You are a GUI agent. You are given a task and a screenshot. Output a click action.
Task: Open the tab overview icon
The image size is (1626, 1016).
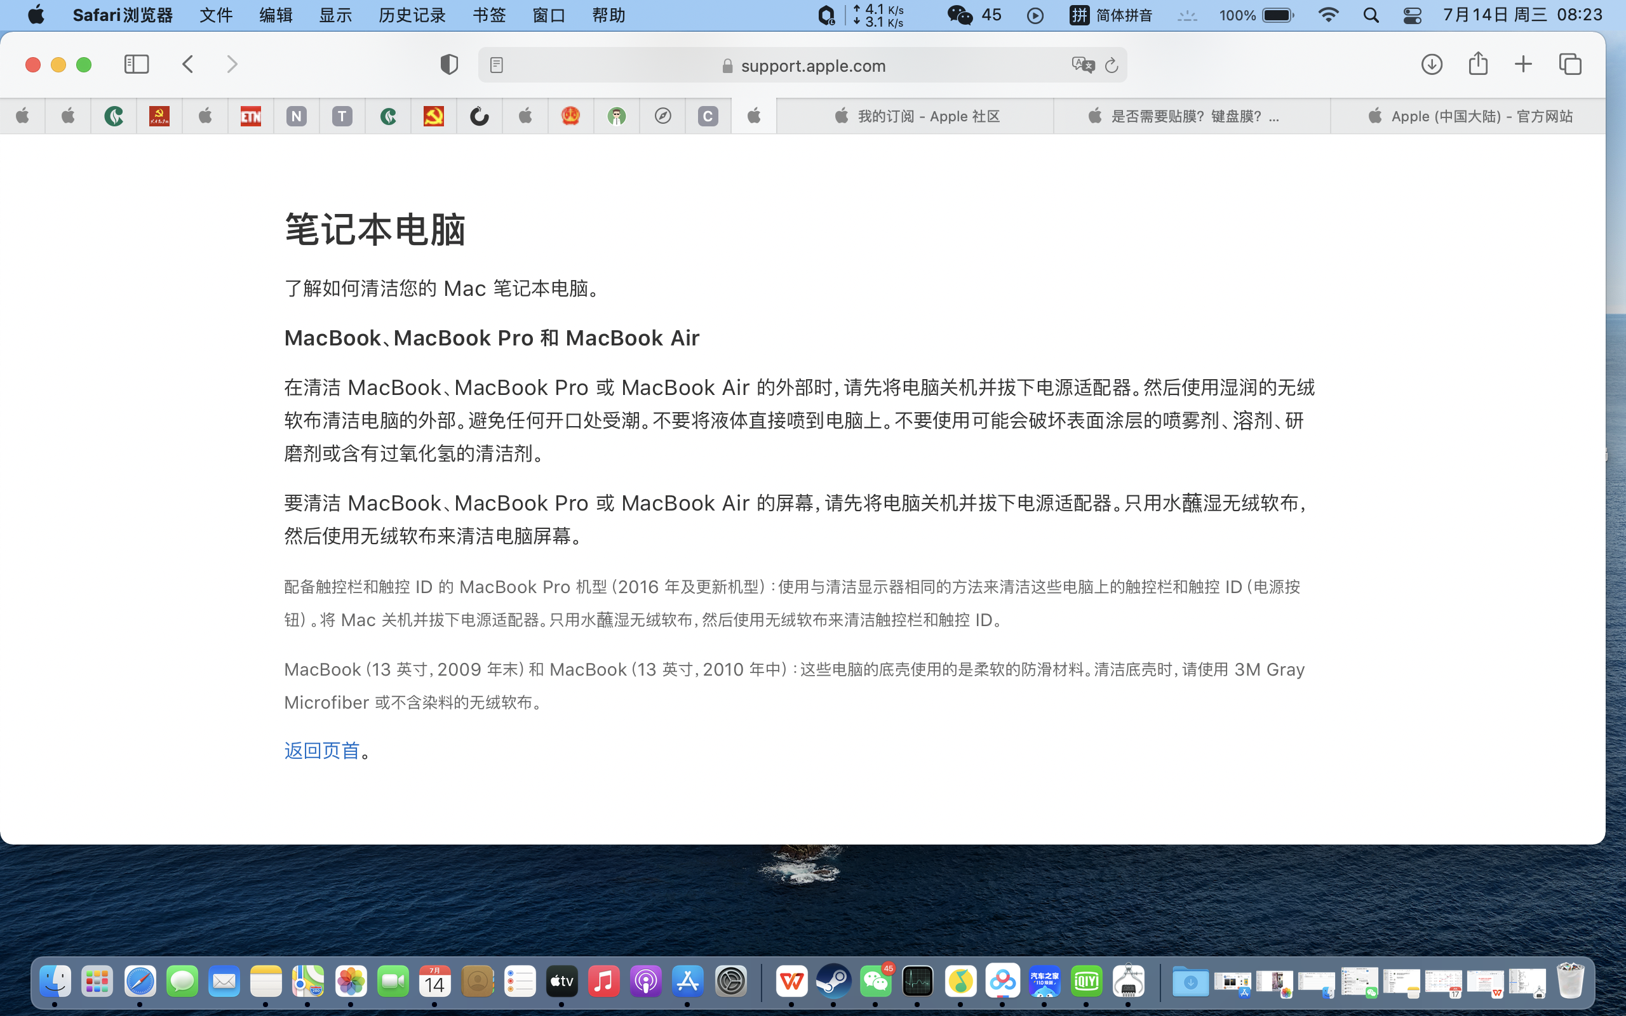point(1570,65)
